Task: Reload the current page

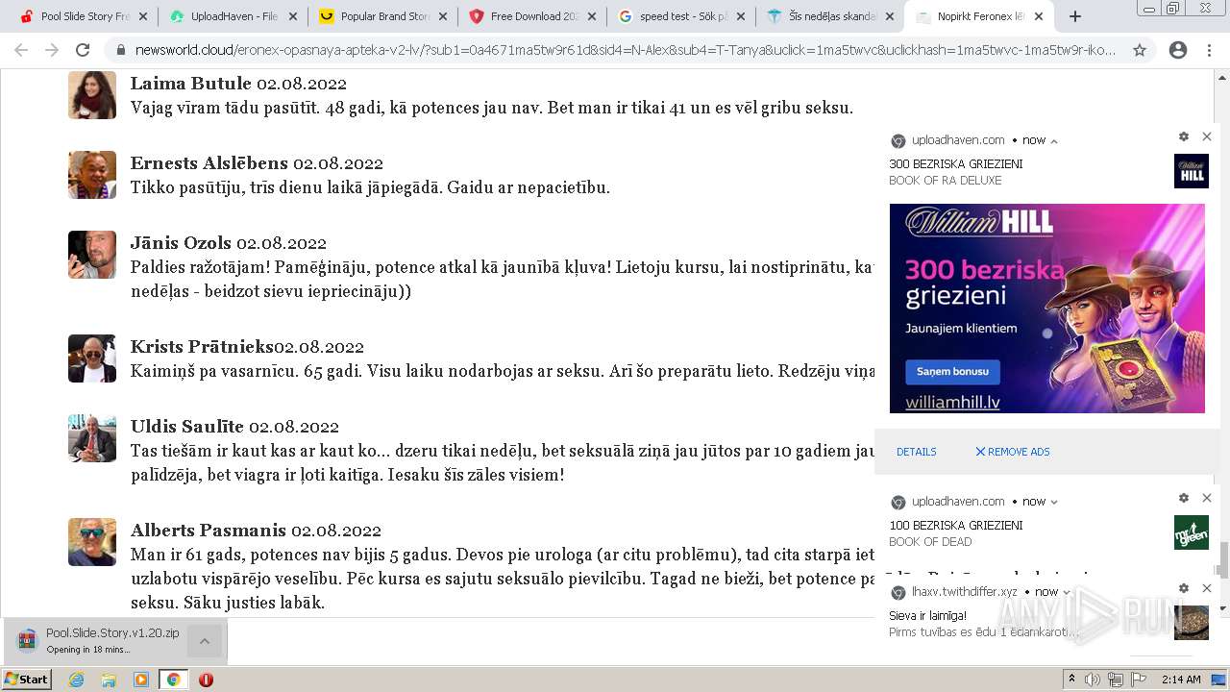Action: [x=83, y=50]
